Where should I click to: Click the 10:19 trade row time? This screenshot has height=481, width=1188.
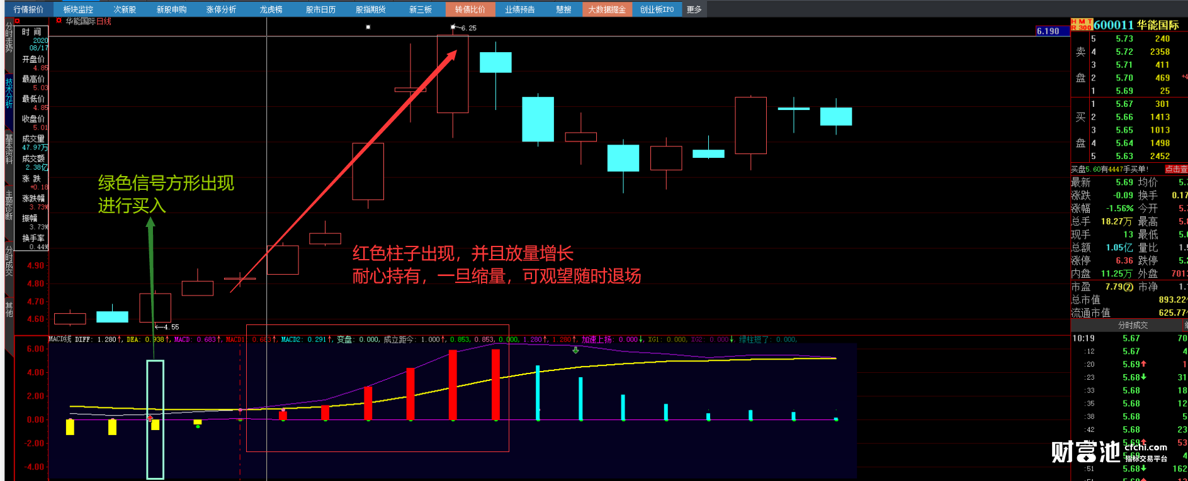tap(1083, 338)
